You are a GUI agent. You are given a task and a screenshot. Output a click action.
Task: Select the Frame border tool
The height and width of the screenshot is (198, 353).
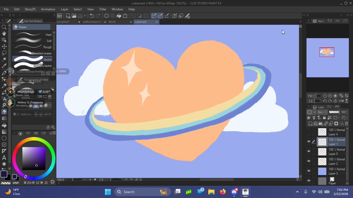(4, 145)
